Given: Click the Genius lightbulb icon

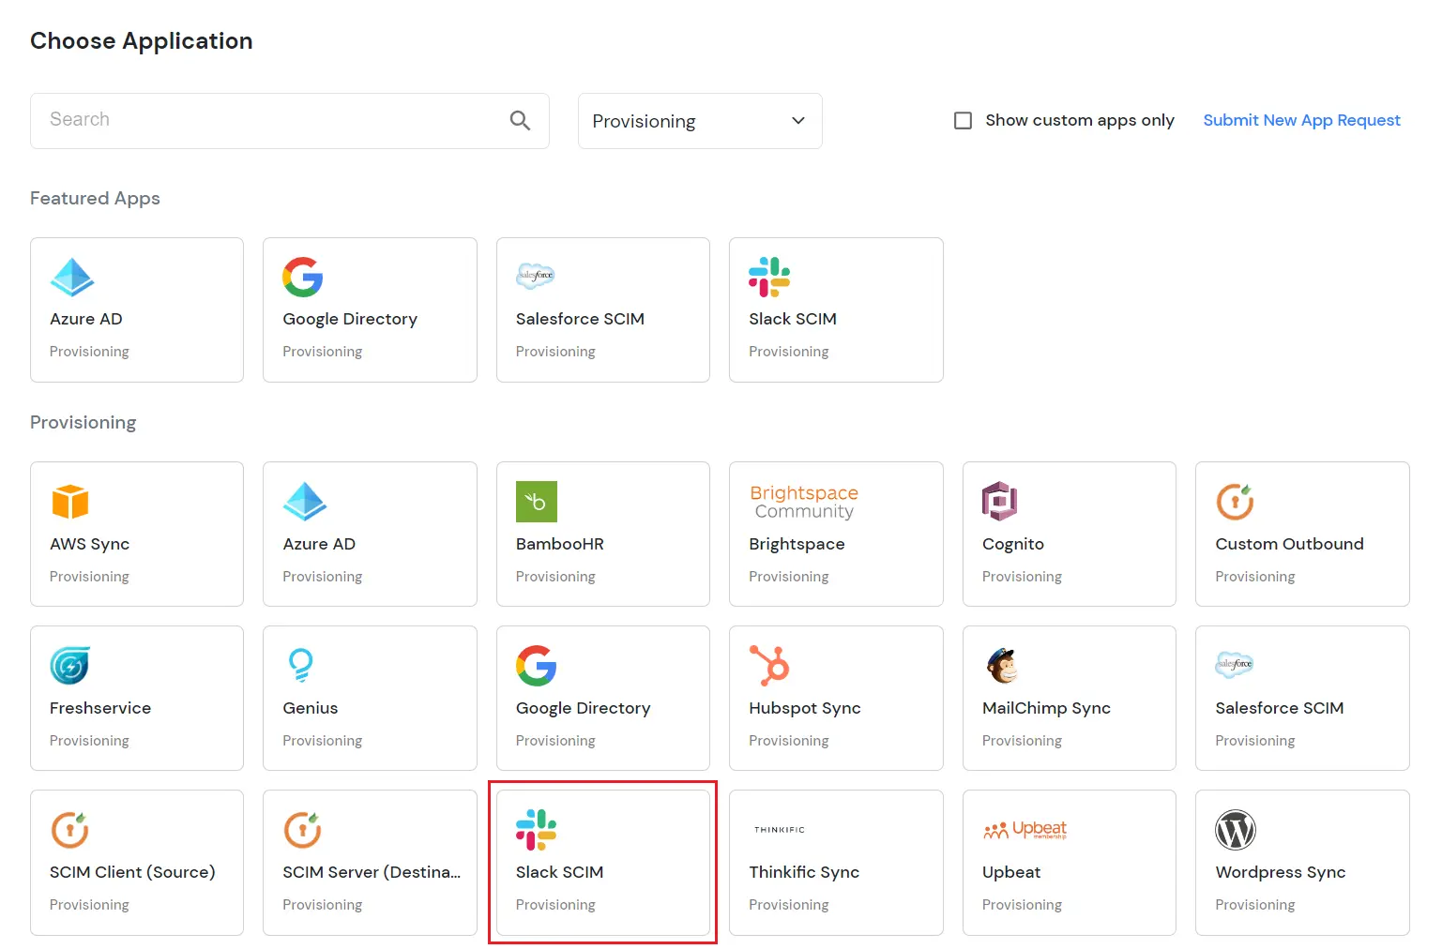Looking at the screenshot, I should click(x=300, y=666).
